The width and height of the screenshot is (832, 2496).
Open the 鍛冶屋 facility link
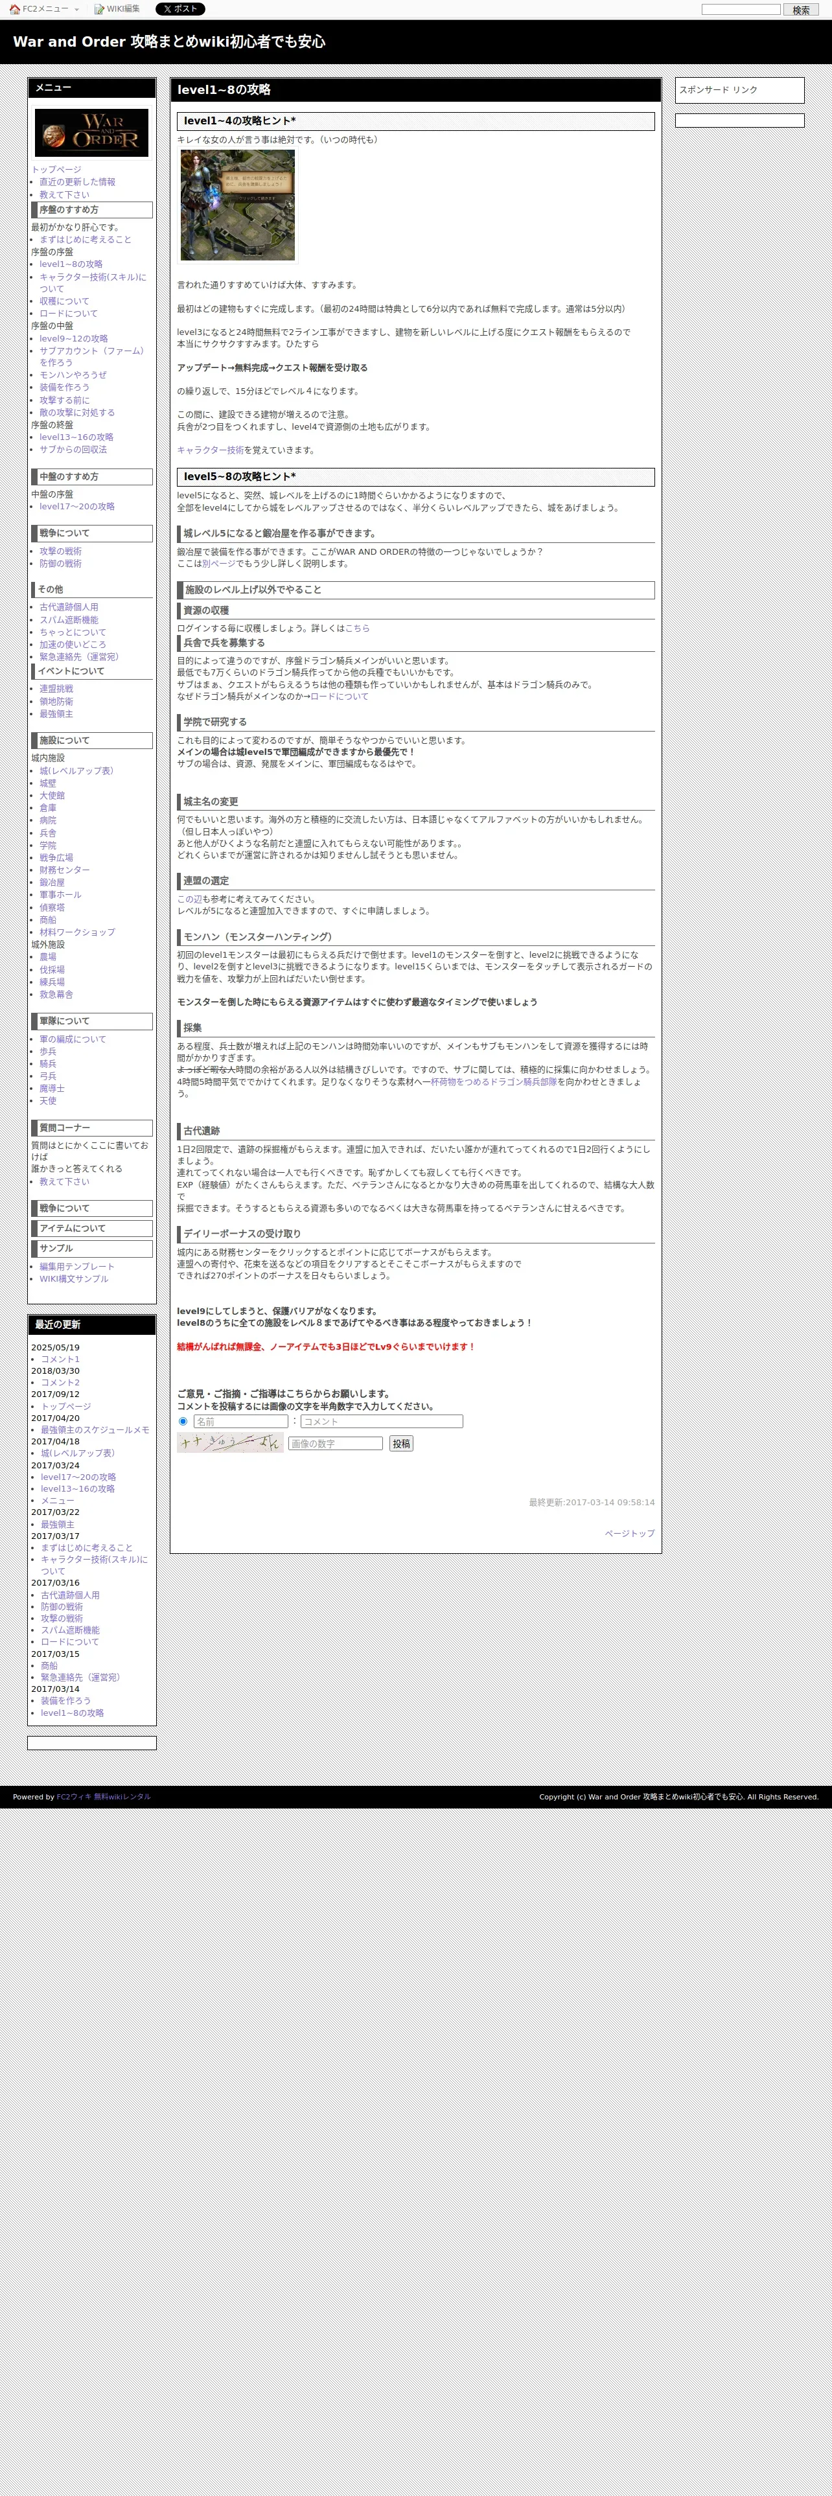click(x=52, y=883)
